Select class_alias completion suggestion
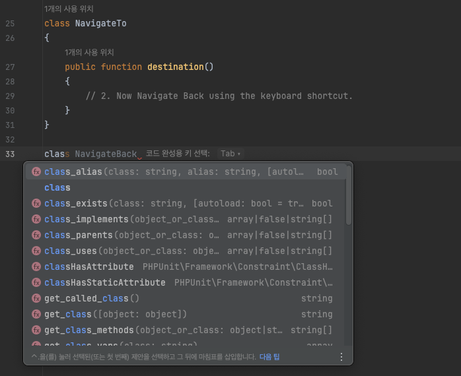This screenshot has height=376, width=461. pos(186,172)
